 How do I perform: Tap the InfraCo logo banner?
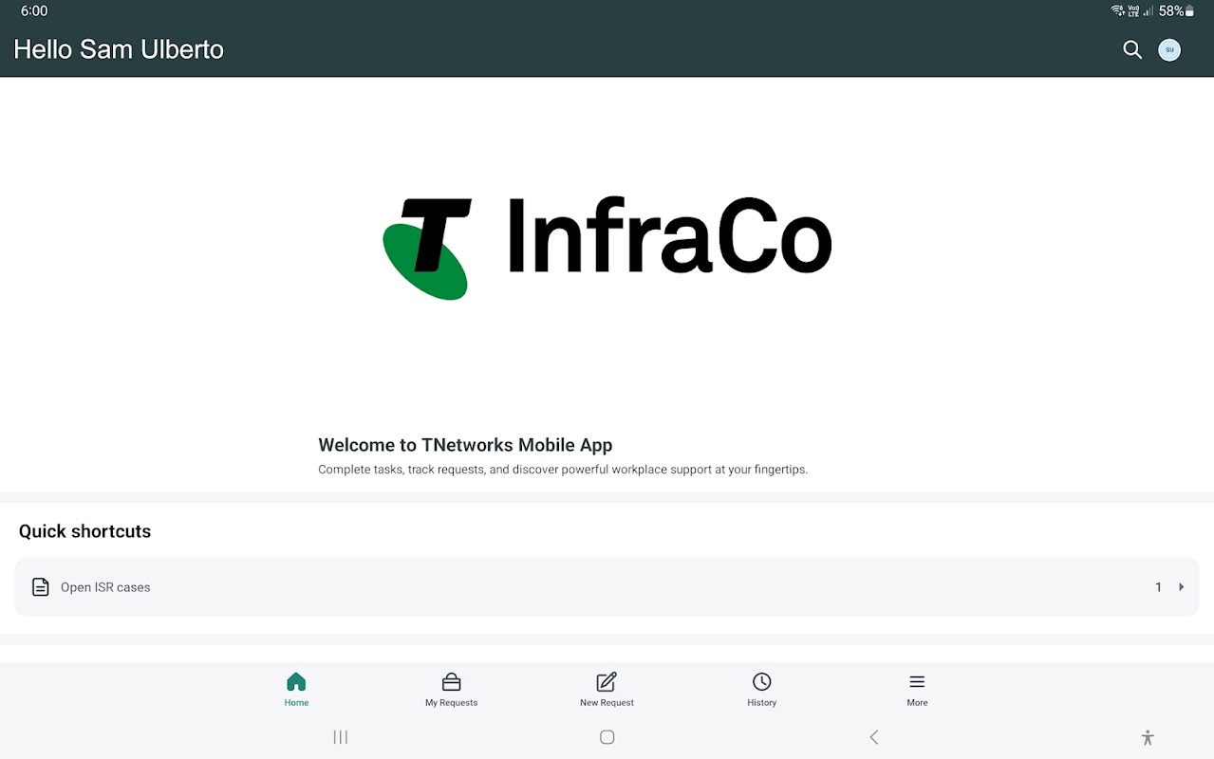pos(607,249)
